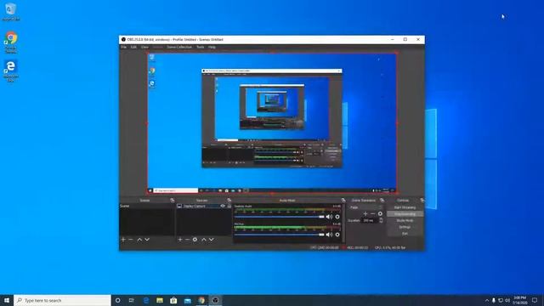Mute the Mic/Aux speaker icon
Screen dimensions: 544x306
(x=329, y=235)
